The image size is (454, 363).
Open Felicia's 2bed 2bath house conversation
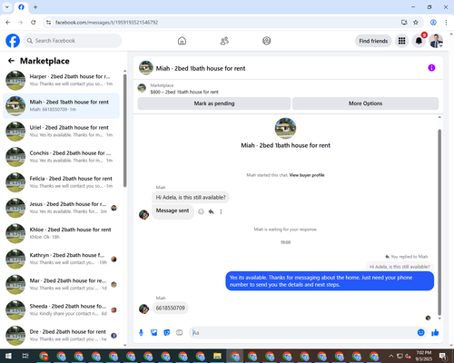click(61, 182)
